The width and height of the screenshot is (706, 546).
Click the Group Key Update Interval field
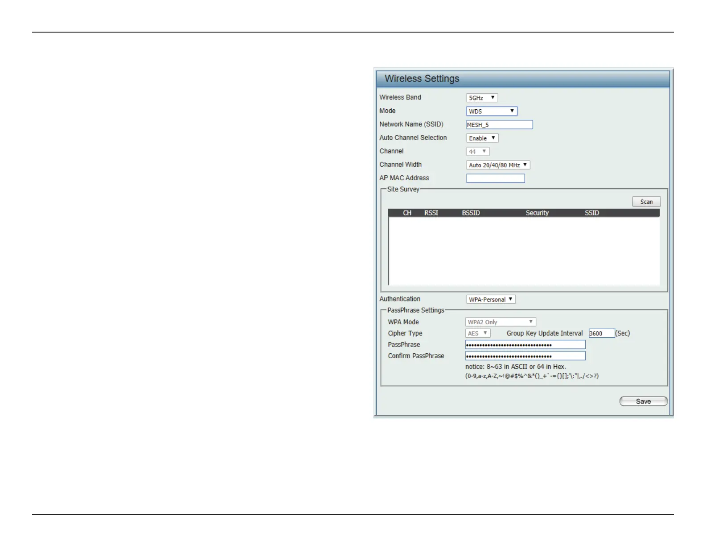point(602,333)
